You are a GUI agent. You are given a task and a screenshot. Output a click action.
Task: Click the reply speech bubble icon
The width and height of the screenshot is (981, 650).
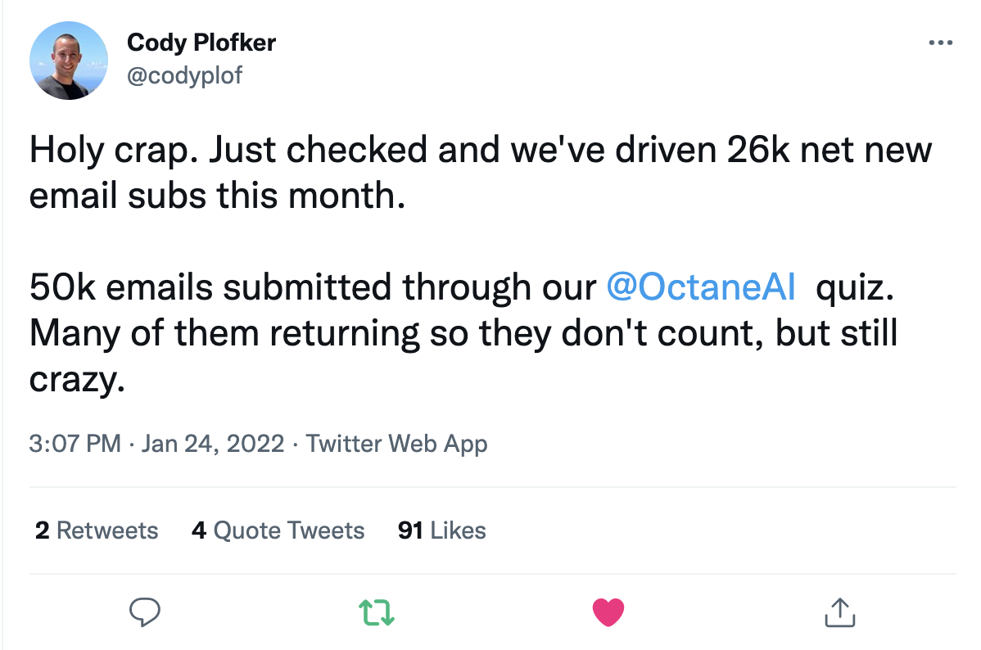[145, 612]
